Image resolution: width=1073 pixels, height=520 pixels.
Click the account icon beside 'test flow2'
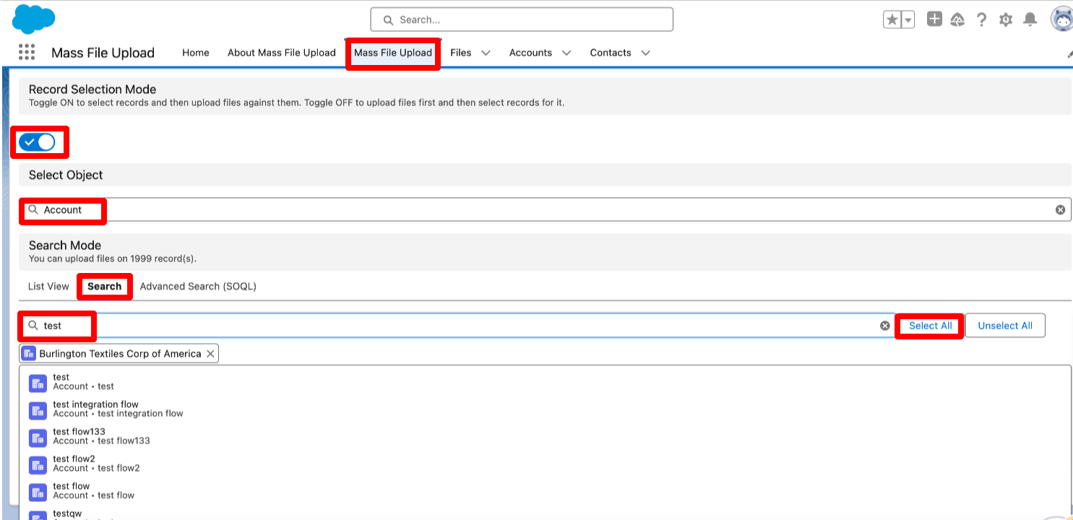click(38, 465)
